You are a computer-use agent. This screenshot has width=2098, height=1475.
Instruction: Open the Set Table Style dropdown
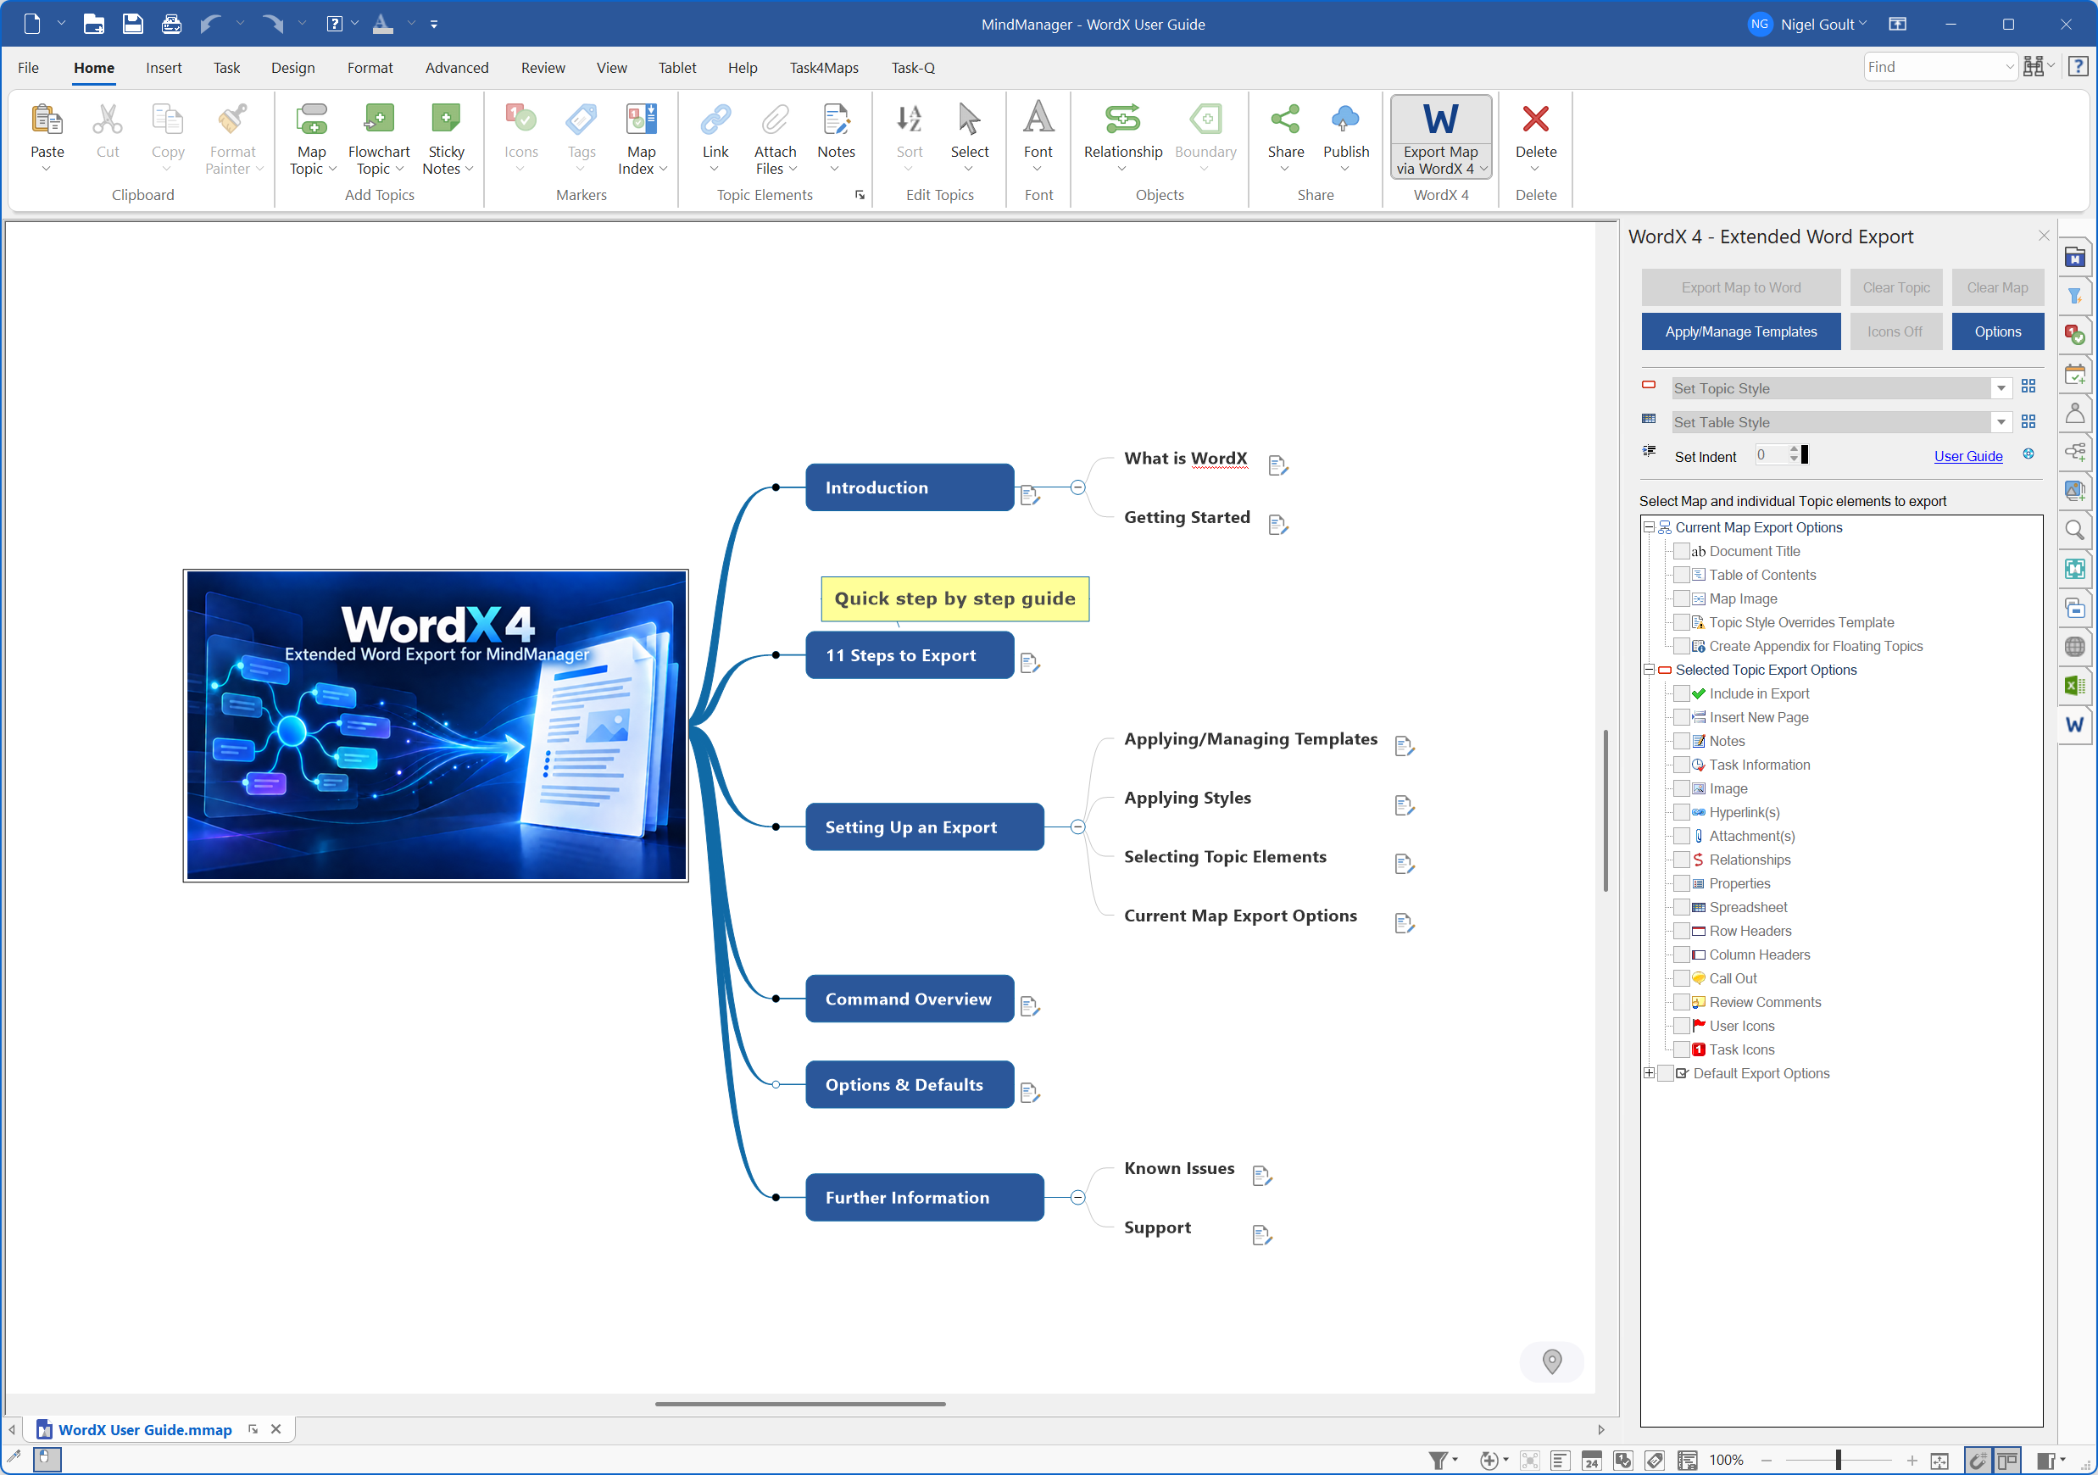2001,422
